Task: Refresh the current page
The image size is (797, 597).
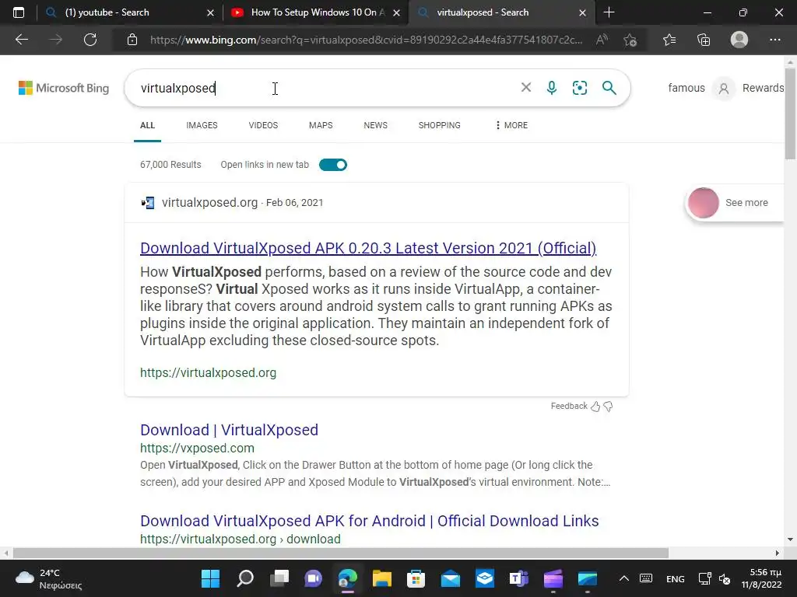Action: [x=90, y=40]
